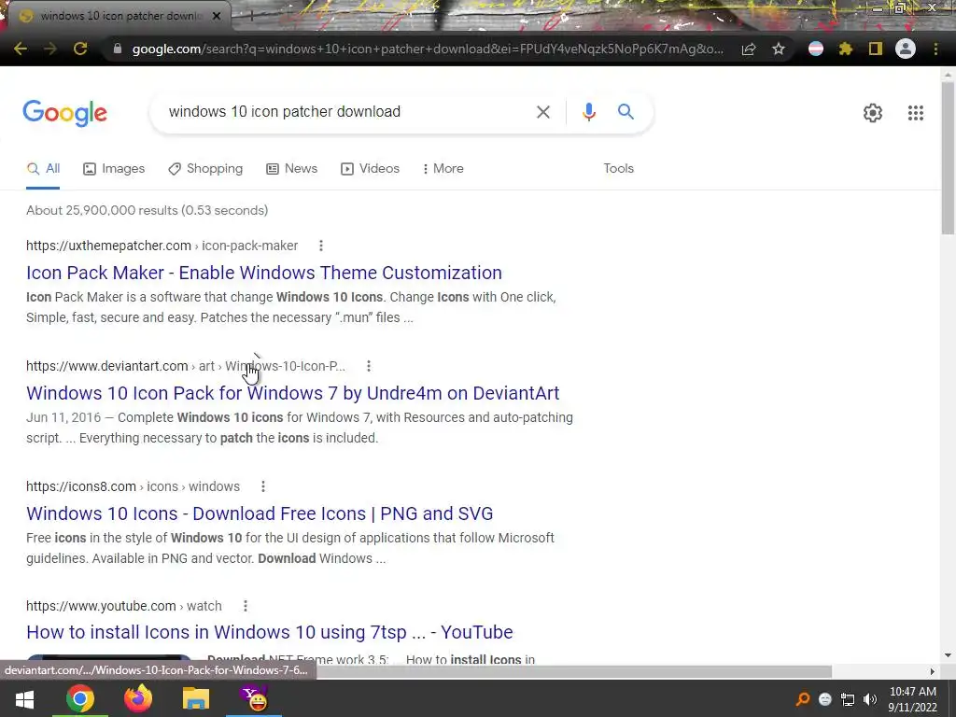The height and width of the screenshot is (717, 956).
Task: Edit the search query field
Action: 347,112
